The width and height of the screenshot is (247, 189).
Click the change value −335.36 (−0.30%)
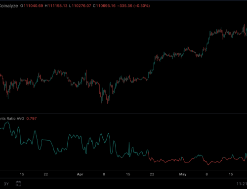click(133, 6)
